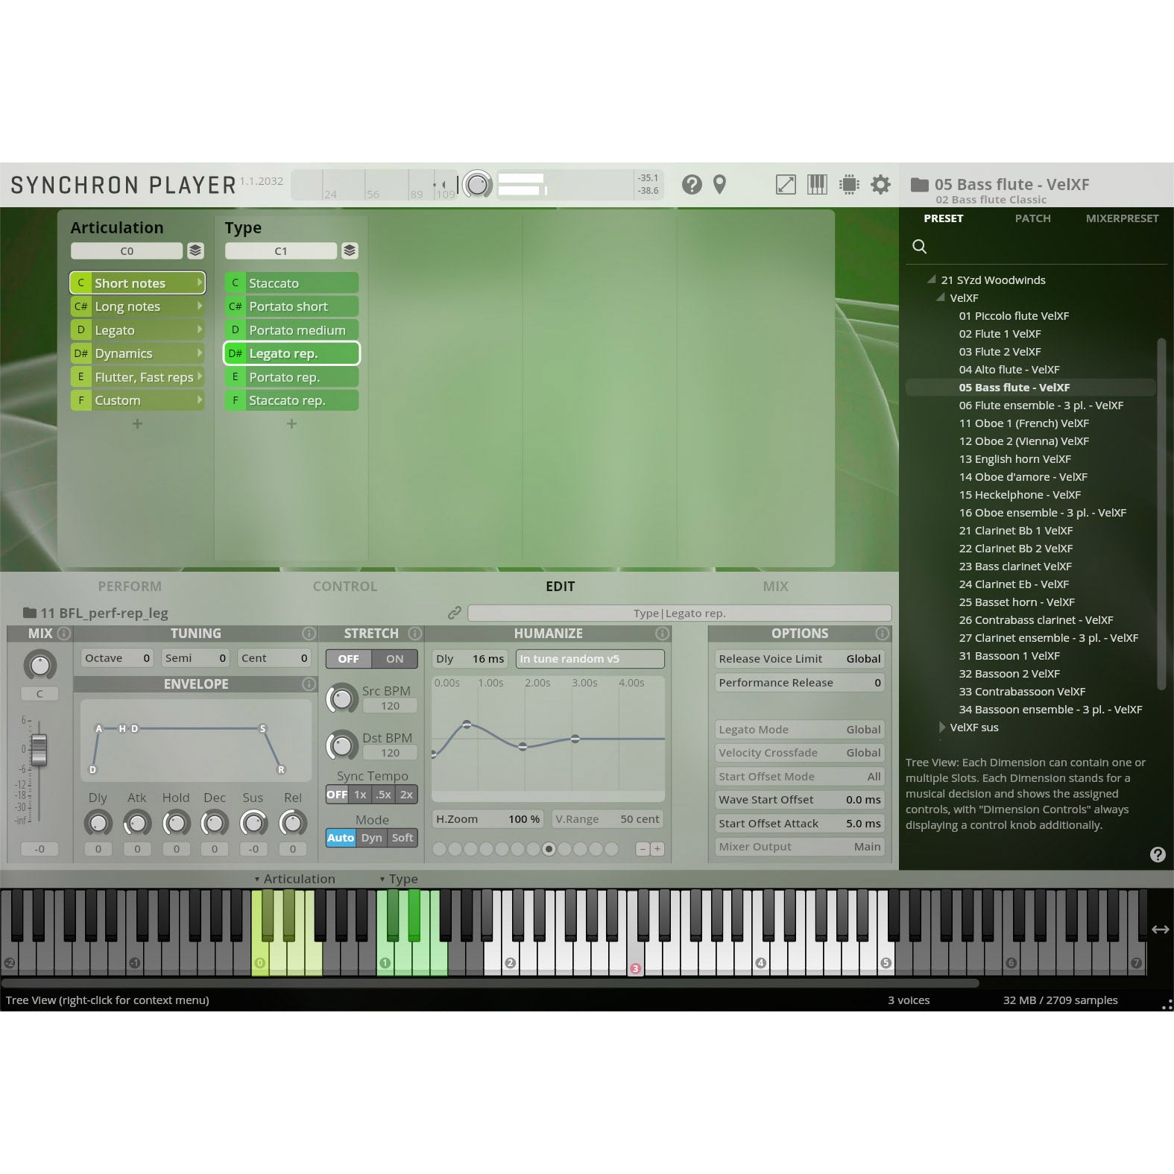The width and height of the screenshot is (1174, 1174).
Task: Expand the VelXF sus folder
Action: pos(941,728)
